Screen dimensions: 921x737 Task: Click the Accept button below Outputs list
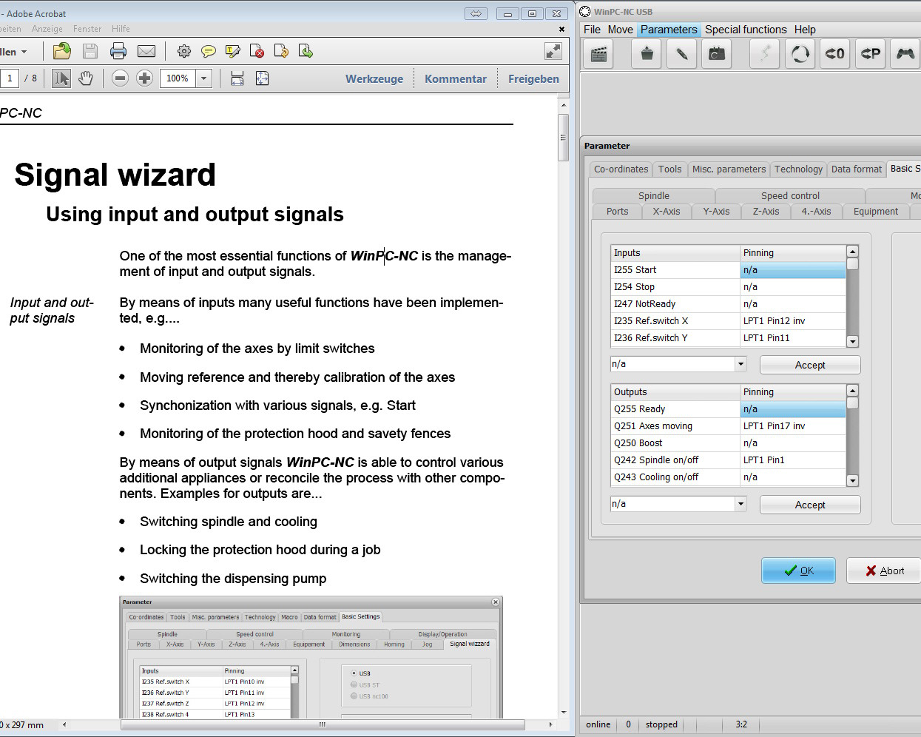[810, 505]
